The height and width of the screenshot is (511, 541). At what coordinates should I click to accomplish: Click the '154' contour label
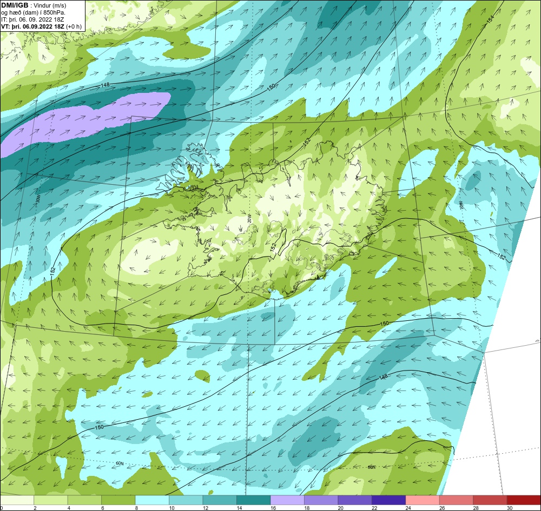(490, 19)
